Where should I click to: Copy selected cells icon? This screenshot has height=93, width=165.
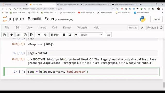pos(25,35)
